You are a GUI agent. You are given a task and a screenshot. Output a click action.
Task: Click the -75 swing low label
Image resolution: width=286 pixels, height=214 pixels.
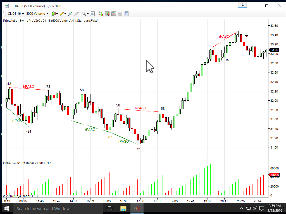[137, 149]
